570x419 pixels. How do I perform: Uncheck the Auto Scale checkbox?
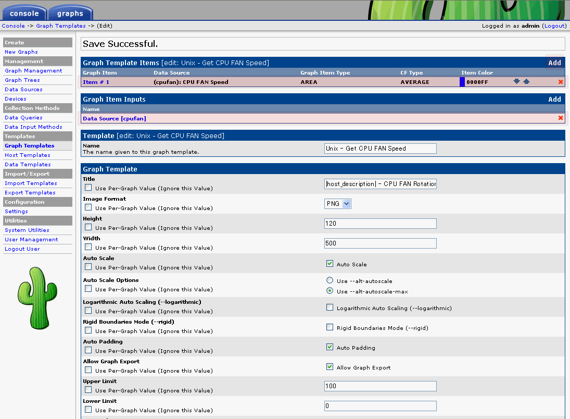[x=330, y=264]
